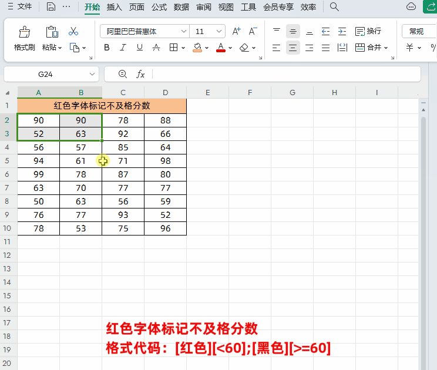Toggle Underline formatting
This screenshot has height=370, width=437.
click(x=140, y=48)
